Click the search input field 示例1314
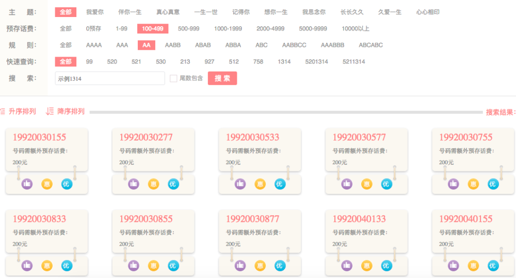 point(109,79)
